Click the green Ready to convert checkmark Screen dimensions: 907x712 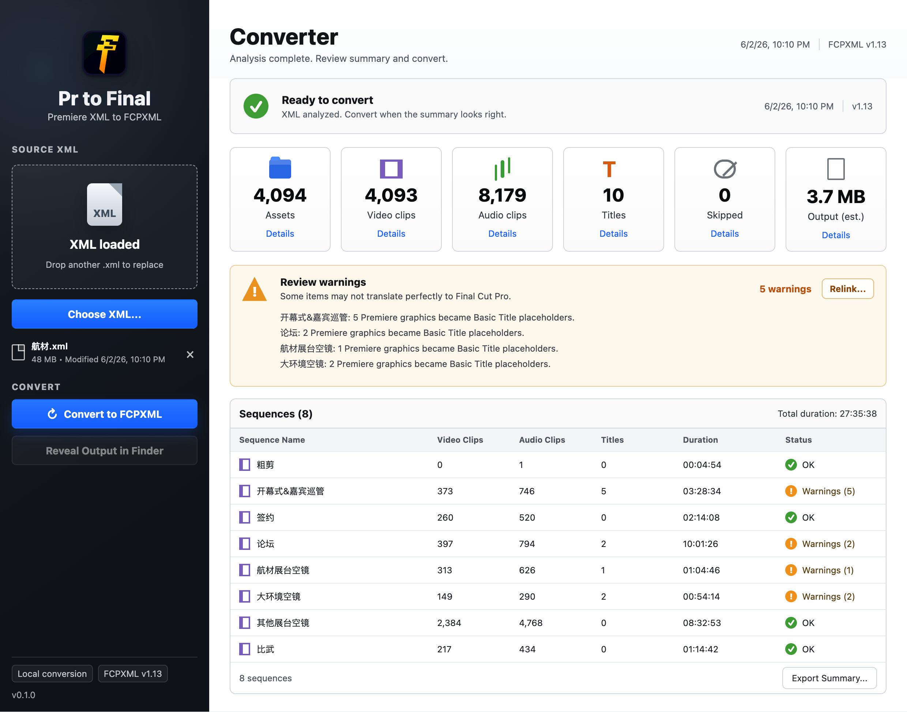coord(256,106)
